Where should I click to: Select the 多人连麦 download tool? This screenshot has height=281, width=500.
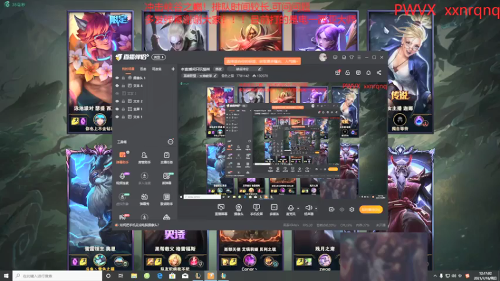(144, 179)
